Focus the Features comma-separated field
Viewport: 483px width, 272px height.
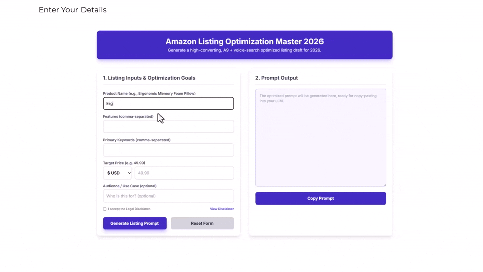168,126
